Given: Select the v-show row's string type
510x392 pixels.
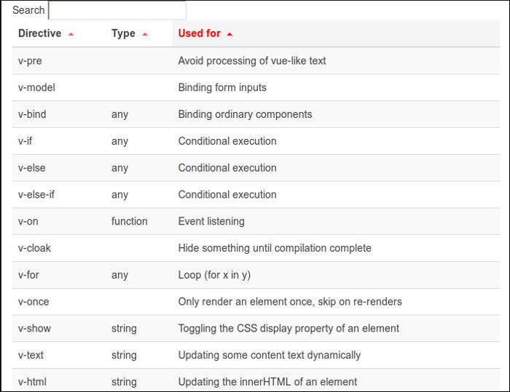Looking at the screenshot, I should point(124,329).
